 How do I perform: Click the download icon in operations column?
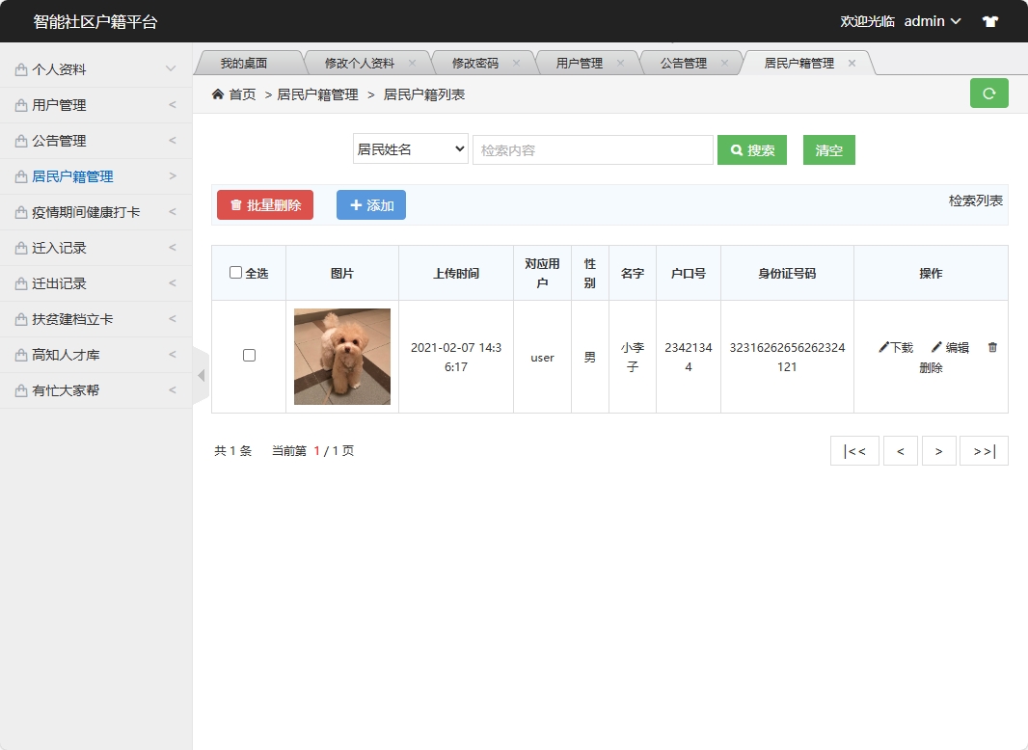tap(884, 347)
